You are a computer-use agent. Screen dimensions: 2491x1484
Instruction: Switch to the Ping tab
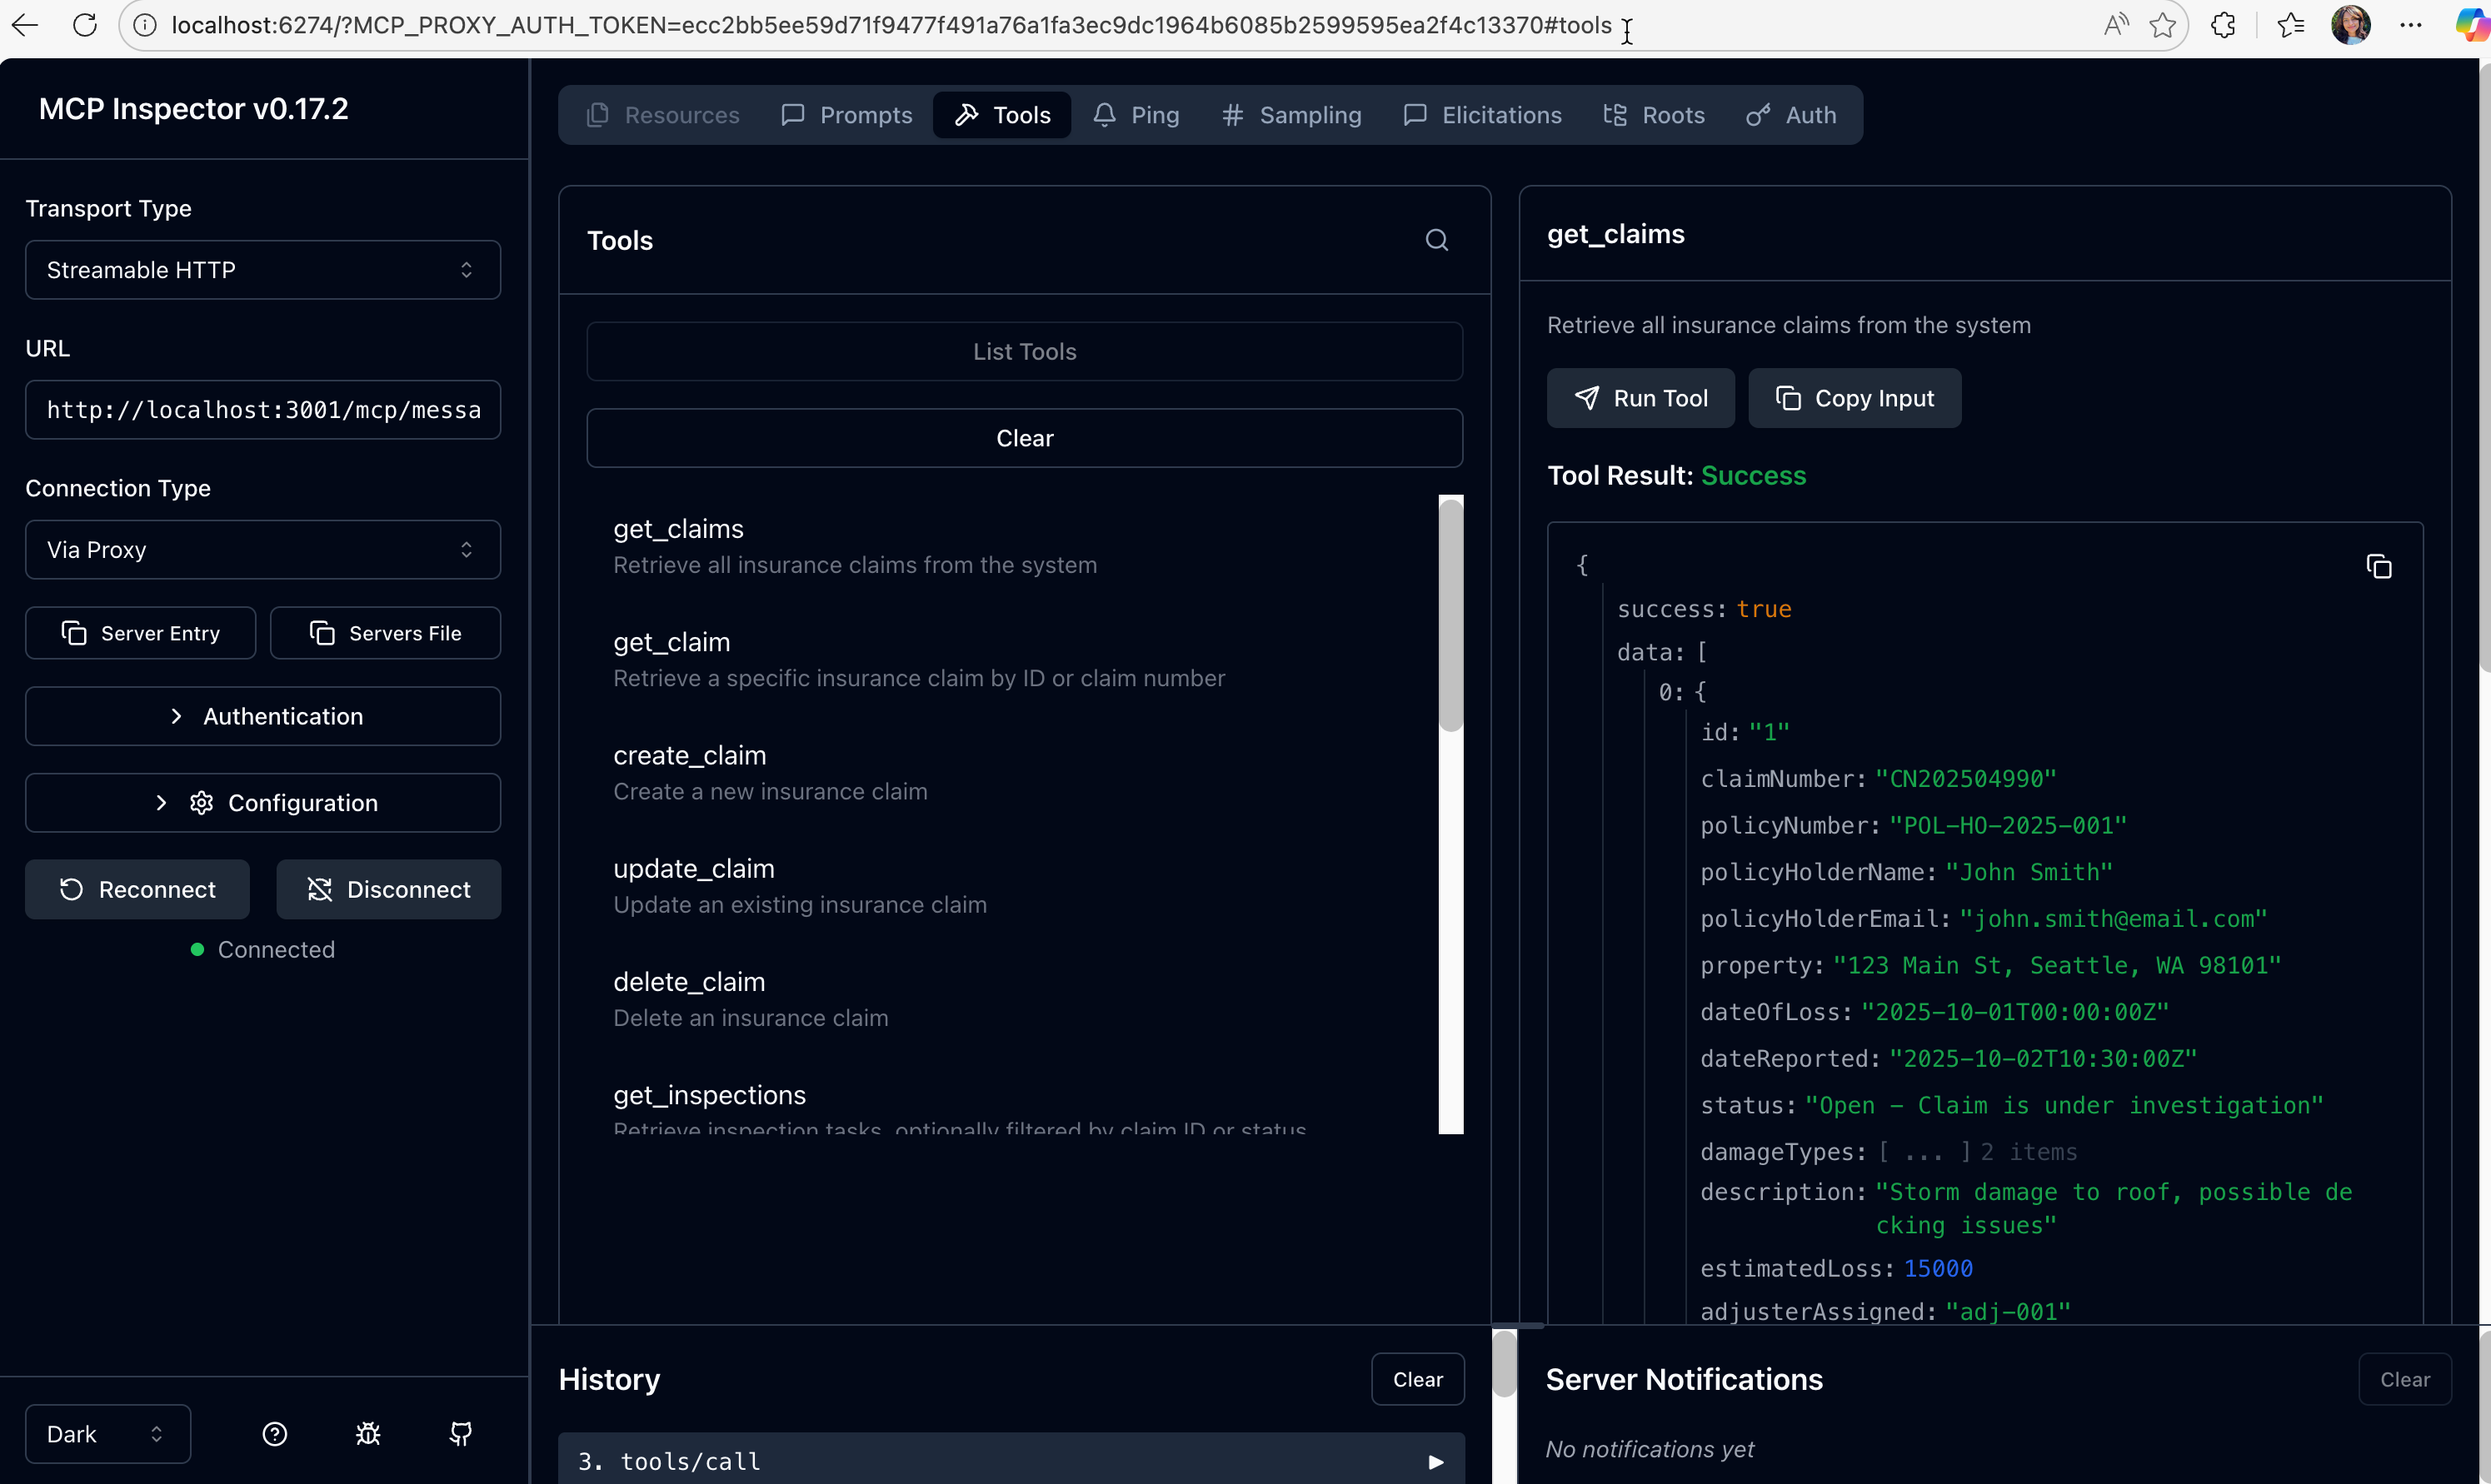tap(1136, 114)
